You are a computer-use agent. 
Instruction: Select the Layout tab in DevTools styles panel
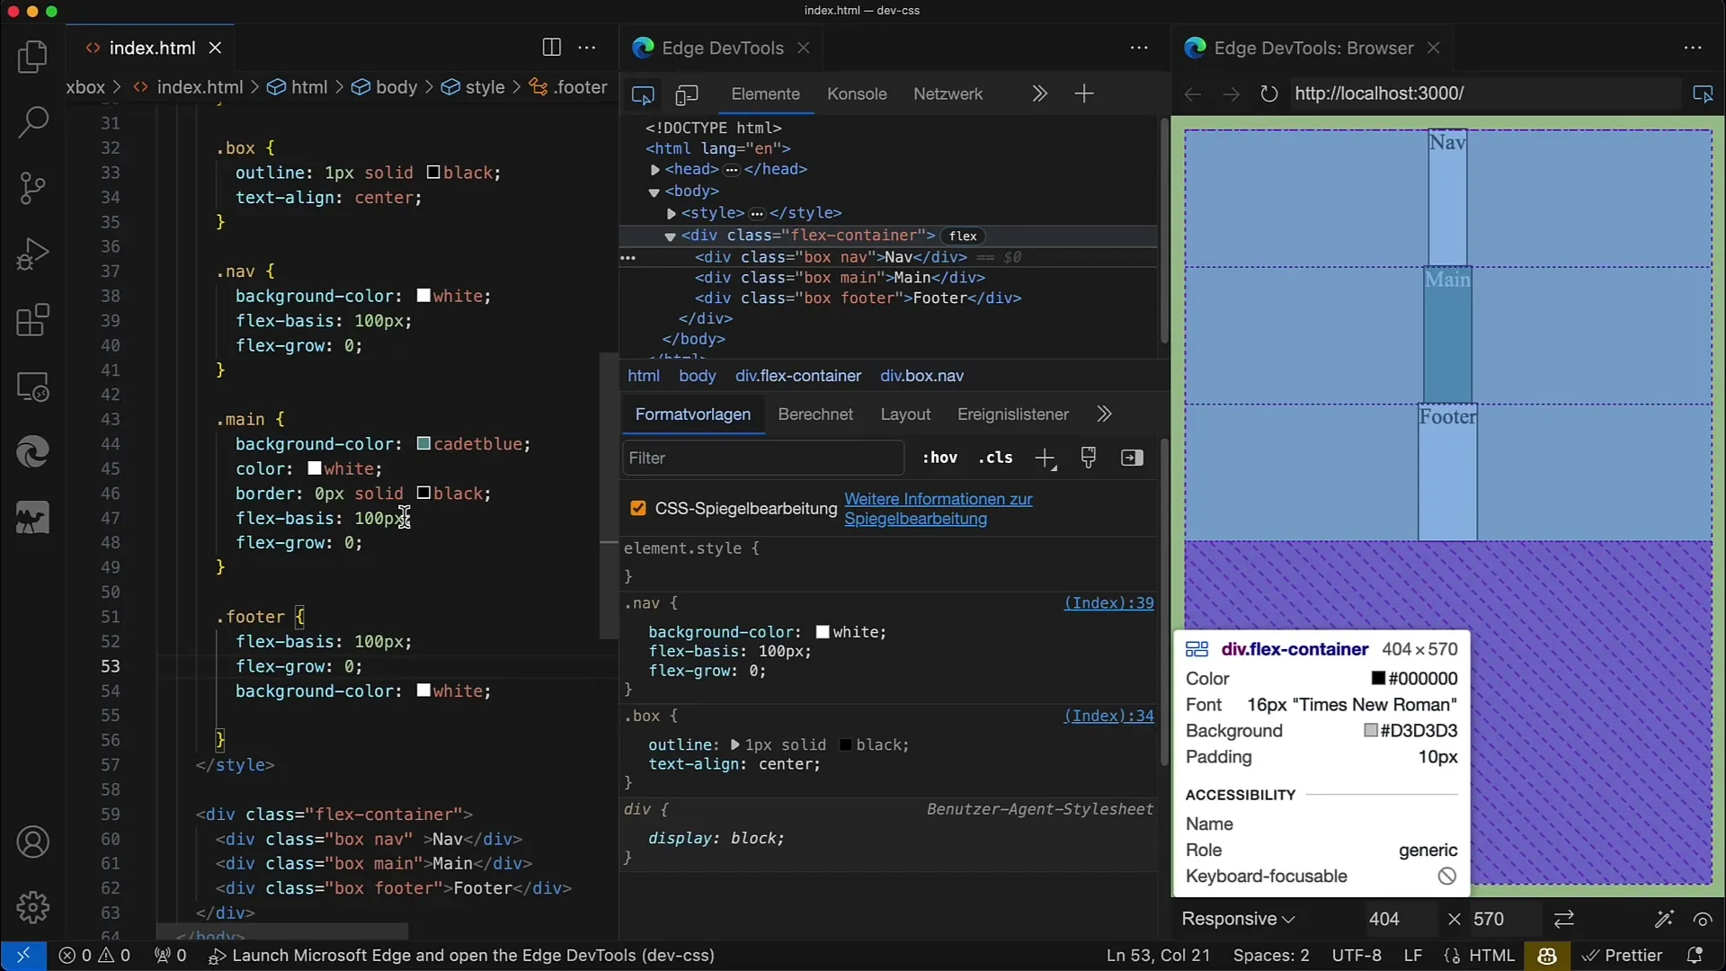[904, 414]
